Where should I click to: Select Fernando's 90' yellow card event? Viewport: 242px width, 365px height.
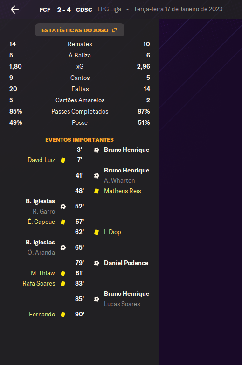pos(57,314)
